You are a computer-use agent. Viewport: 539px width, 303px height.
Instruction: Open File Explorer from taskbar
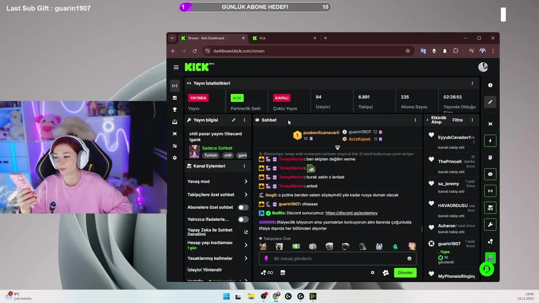click(x=251, y=296)
